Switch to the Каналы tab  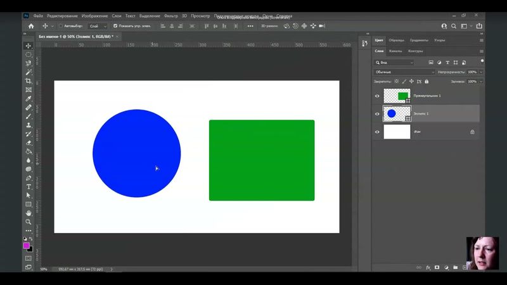pos(395,51)
